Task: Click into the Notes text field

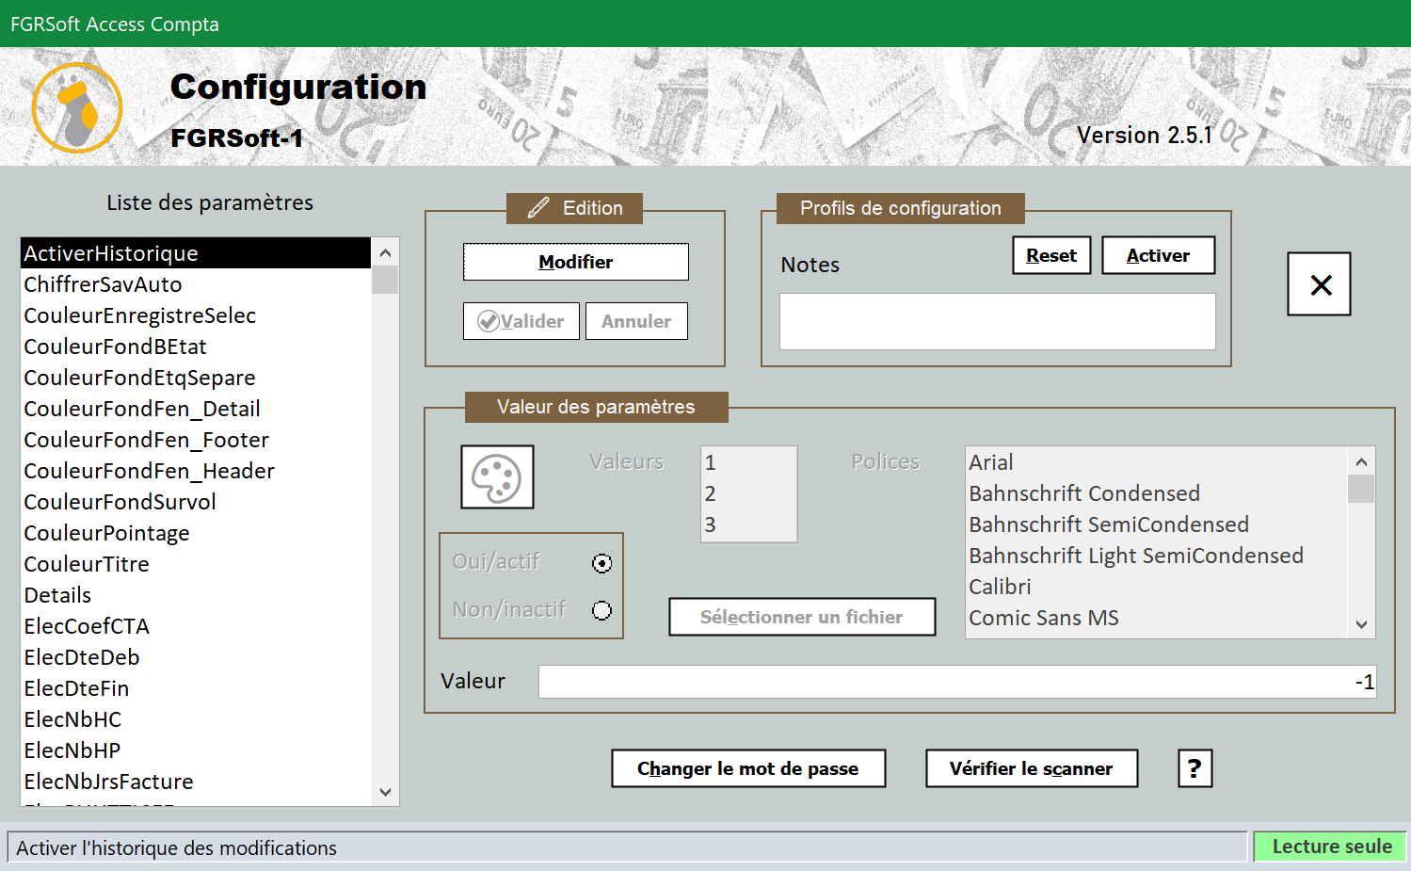Action: coord(997,321)
